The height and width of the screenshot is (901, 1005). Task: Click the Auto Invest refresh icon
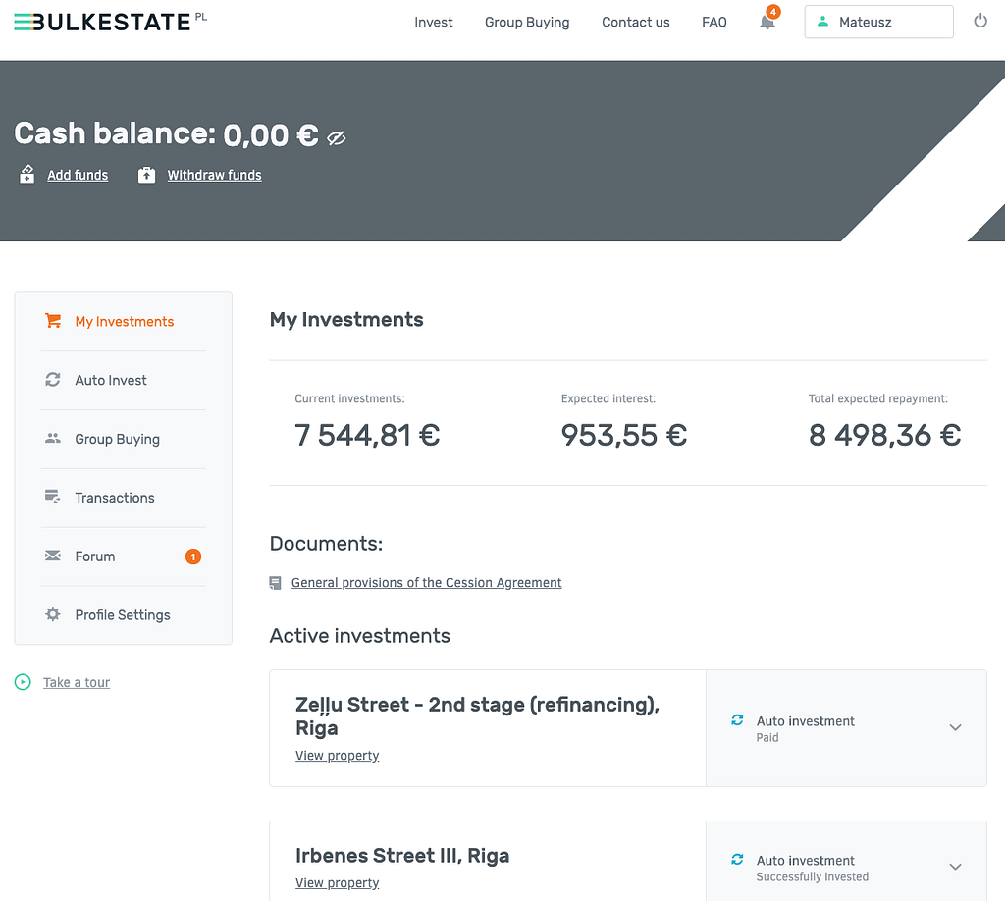pyautogui.click(x=53, y=380)
